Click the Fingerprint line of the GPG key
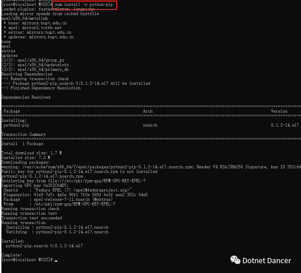 pos(76,195)
